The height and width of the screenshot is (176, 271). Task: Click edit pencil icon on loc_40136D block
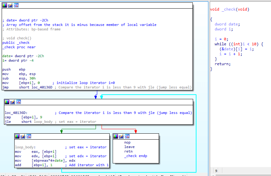pos(12,102)
